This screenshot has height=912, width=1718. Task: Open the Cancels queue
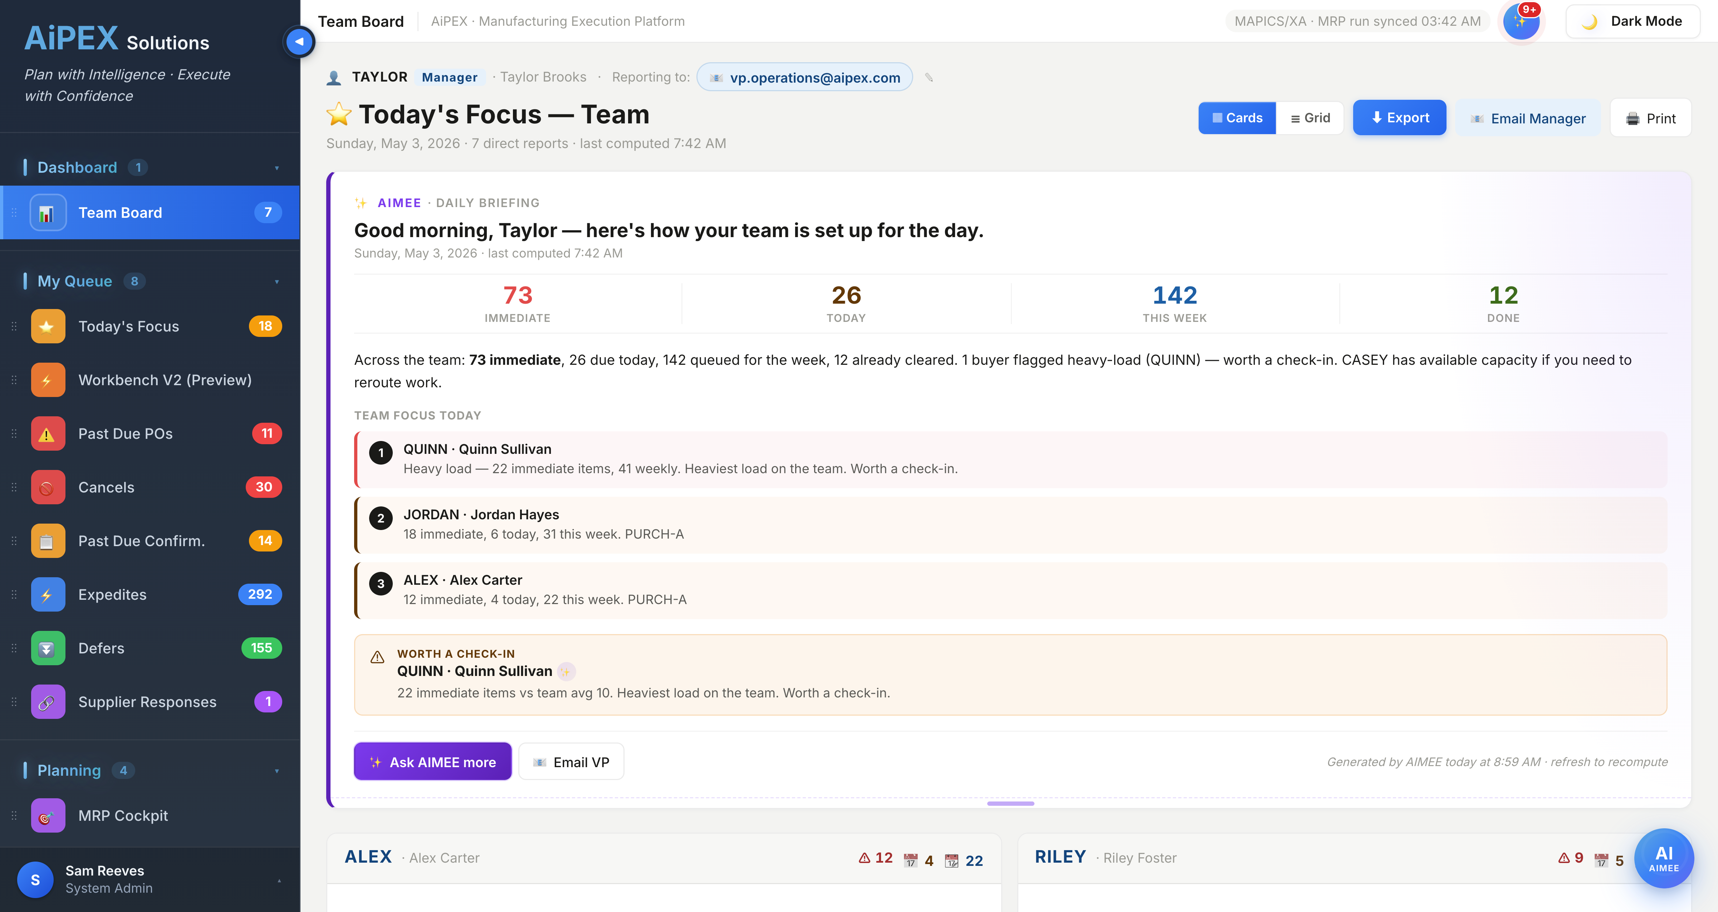(x=151, y=487)
